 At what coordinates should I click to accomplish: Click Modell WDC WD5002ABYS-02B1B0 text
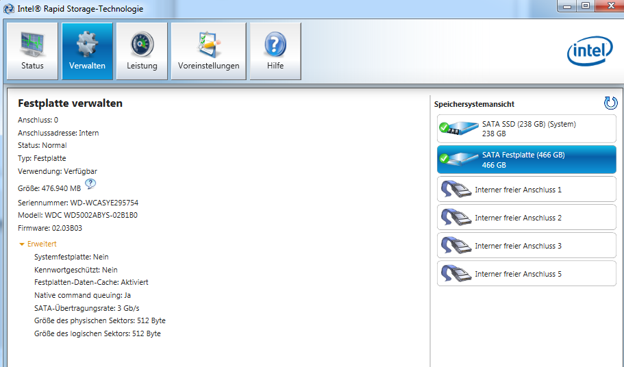(77, 215)
